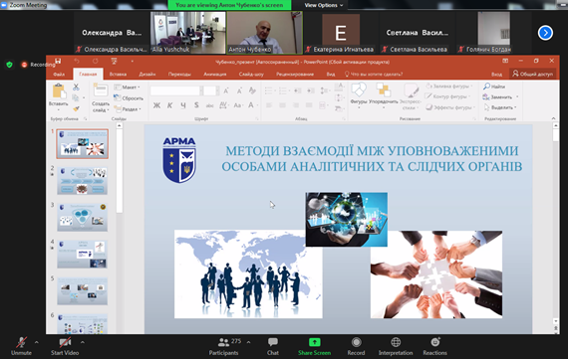Select slide 3 thumbnail

coord(83,218)
